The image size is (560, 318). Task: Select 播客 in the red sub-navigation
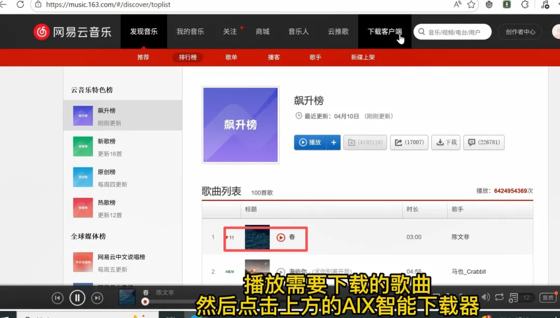point(274,57)
